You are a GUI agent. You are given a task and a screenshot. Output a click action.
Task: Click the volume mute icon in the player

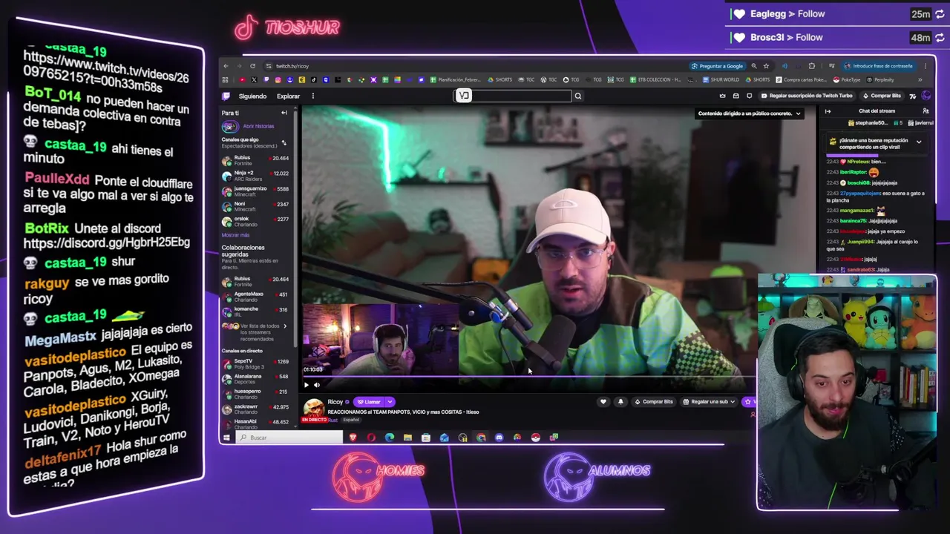[317, 385]
